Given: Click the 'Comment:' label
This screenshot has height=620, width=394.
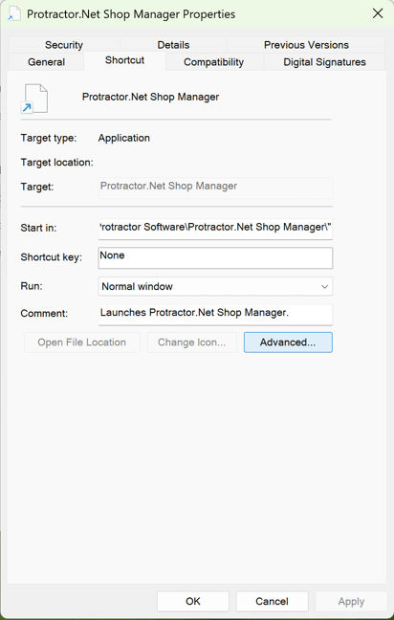Looking at the screenshot, I should [x=44, y=314].
